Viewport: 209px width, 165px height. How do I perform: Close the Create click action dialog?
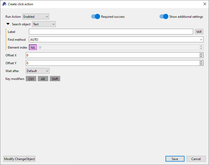pyautogui.click(x=205, y=4)
